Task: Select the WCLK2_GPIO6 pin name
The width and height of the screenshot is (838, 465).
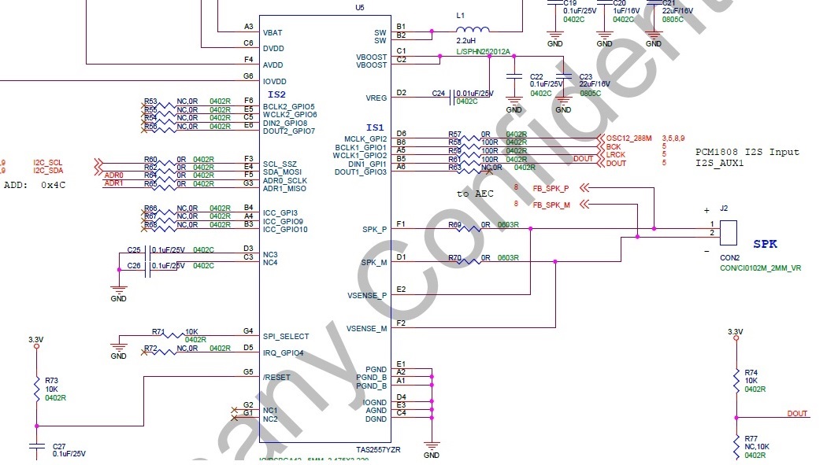Action: (x=290, y=115)
